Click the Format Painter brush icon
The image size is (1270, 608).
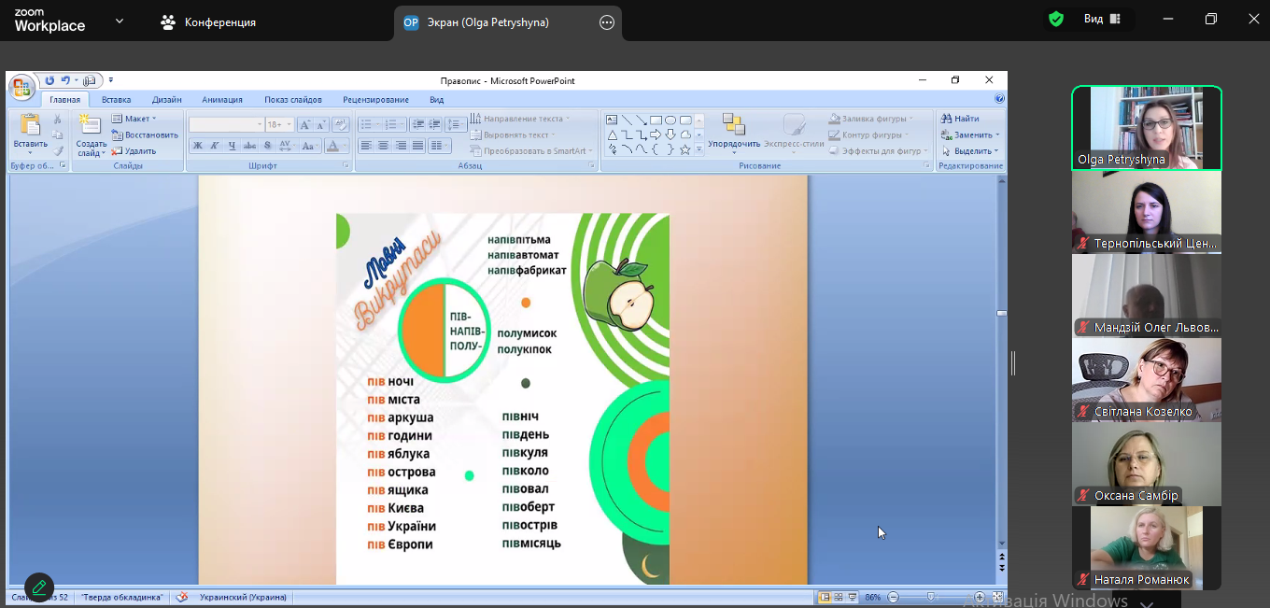57,150
